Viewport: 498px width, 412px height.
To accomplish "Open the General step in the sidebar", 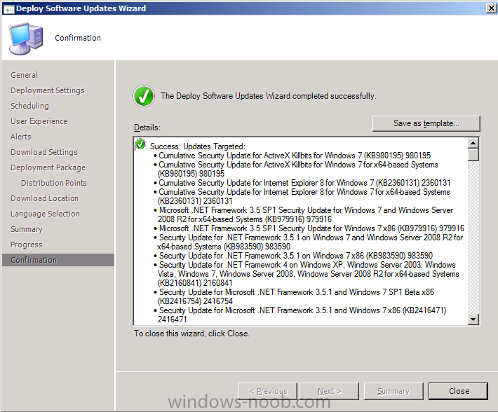I will 24,75.
